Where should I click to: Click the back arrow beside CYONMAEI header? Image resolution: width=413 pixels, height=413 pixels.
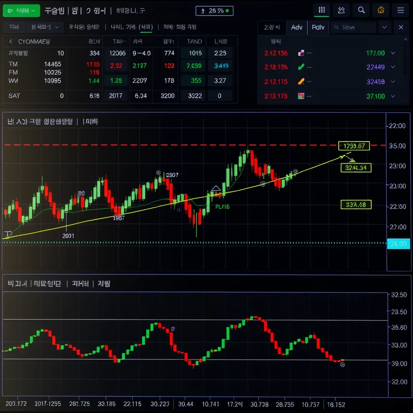[10, 42]
